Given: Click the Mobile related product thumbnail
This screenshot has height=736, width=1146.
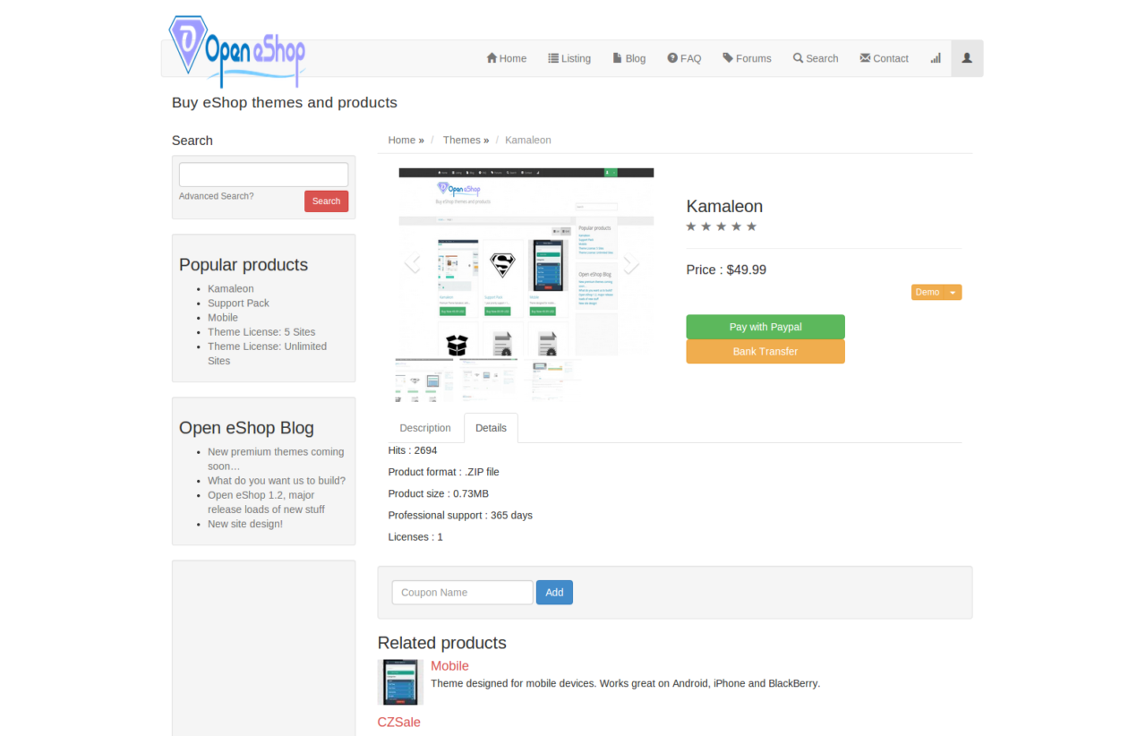Looking at the screenshot, I should 400,682.
